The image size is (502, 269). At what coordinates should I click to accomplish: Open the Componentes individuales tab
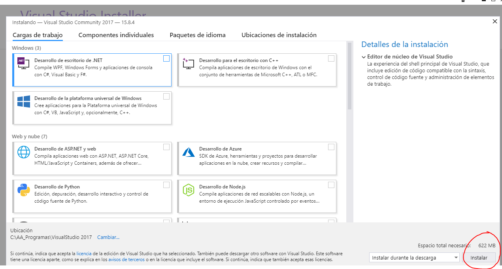tap(116, 35)
